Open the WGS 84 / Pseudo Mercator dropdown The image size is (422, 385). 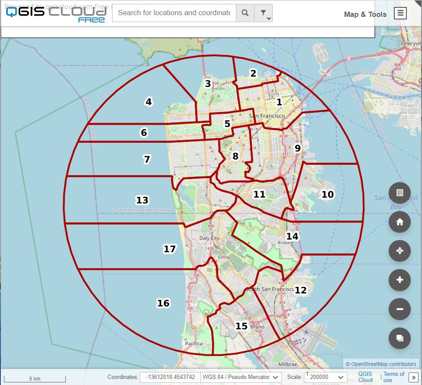242,377
